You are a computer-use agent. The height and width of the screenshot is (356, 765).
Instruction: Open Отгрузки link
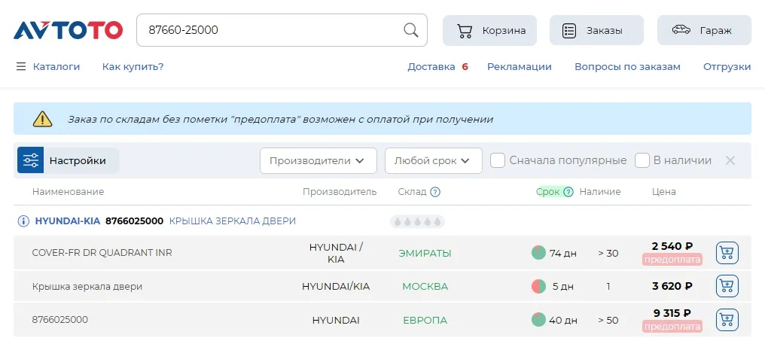click(727, 67)
